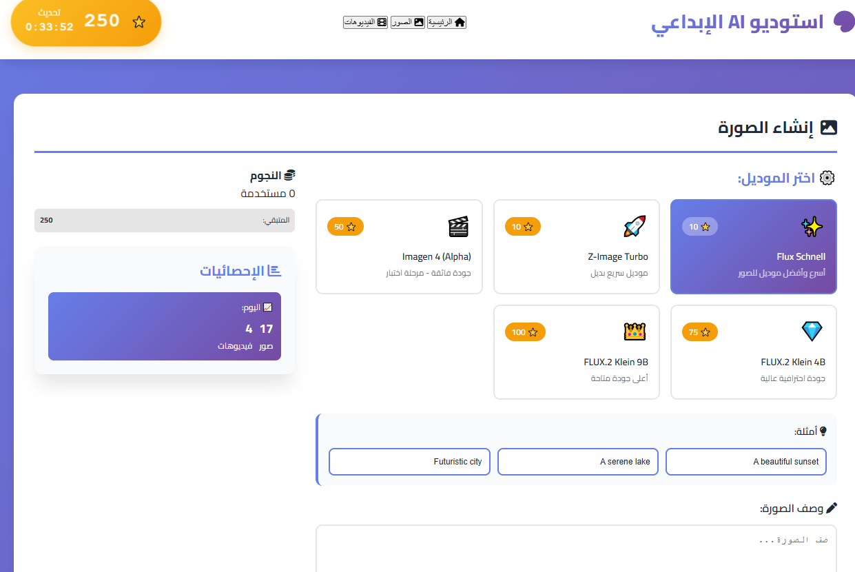Open the الرئيسية home nav button
The image size is (855, 572).
click(x=447, y=22)
